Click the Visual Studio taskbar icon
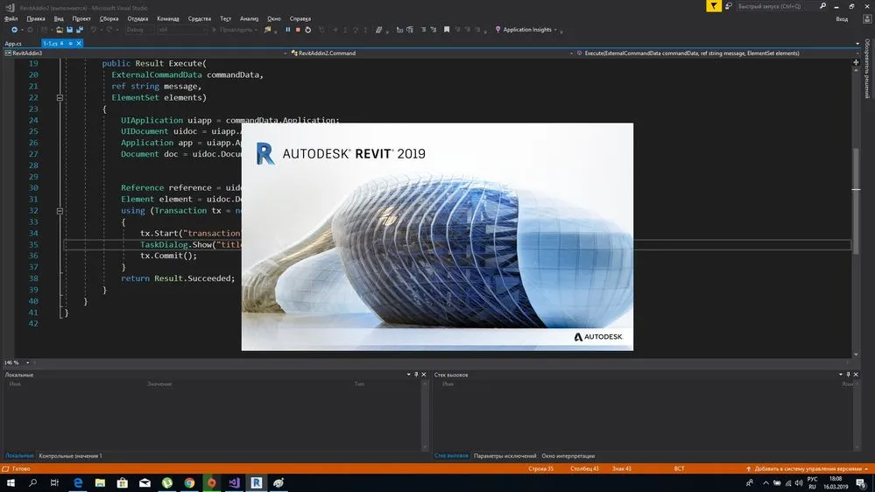This screenshot has height=492, width=875. coord(234,482)
